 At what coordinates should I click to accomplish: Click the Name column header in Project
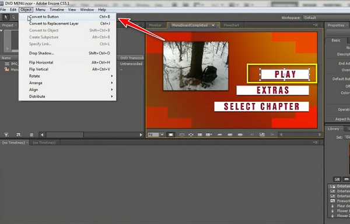[x=6, y=58]
